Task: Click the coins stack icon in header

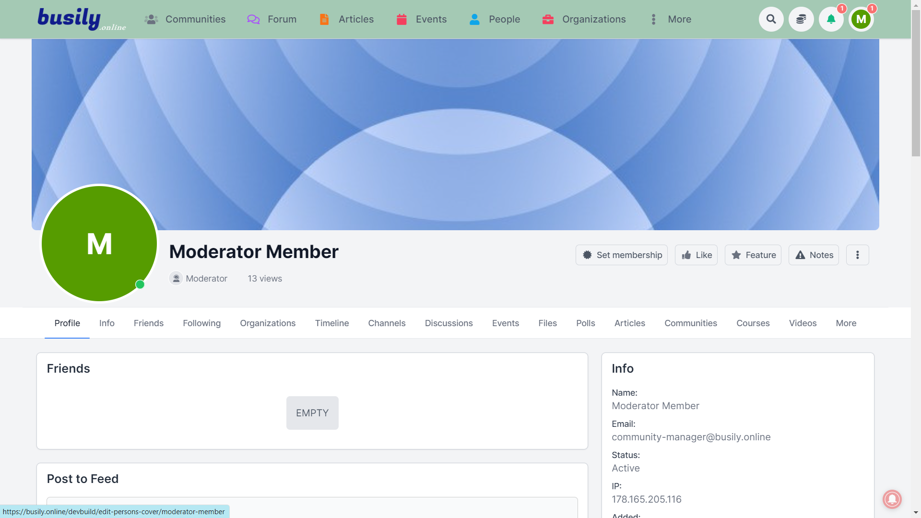Action: coord(801,19)
